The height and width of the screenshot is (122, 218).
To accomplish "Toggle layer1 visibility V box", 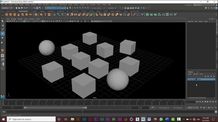I will (189, 79).
